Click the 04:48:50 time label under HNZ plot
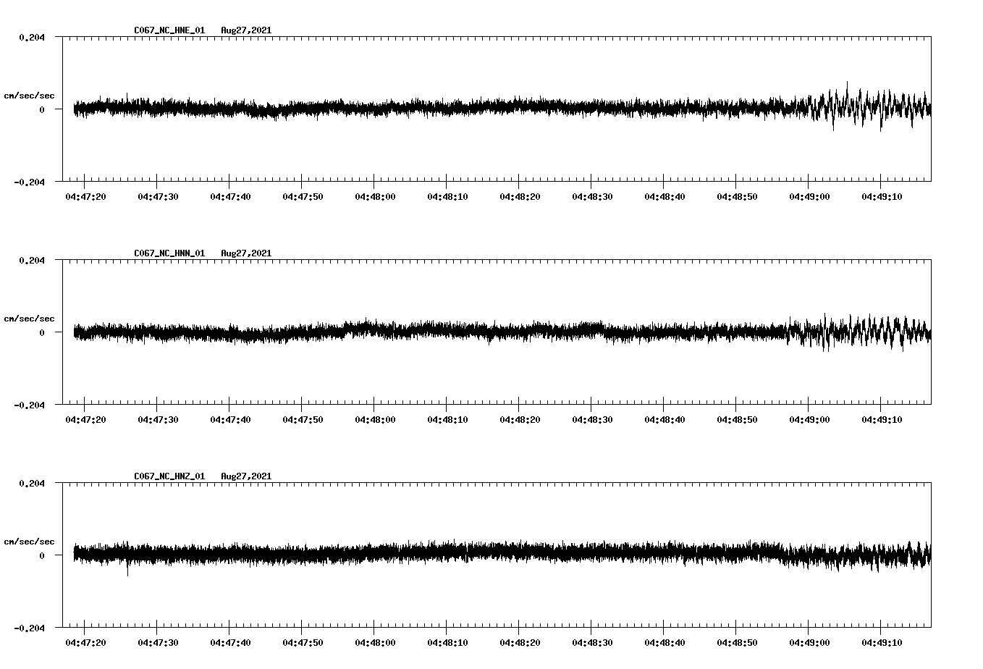983x669 pixels. [737, 642]
